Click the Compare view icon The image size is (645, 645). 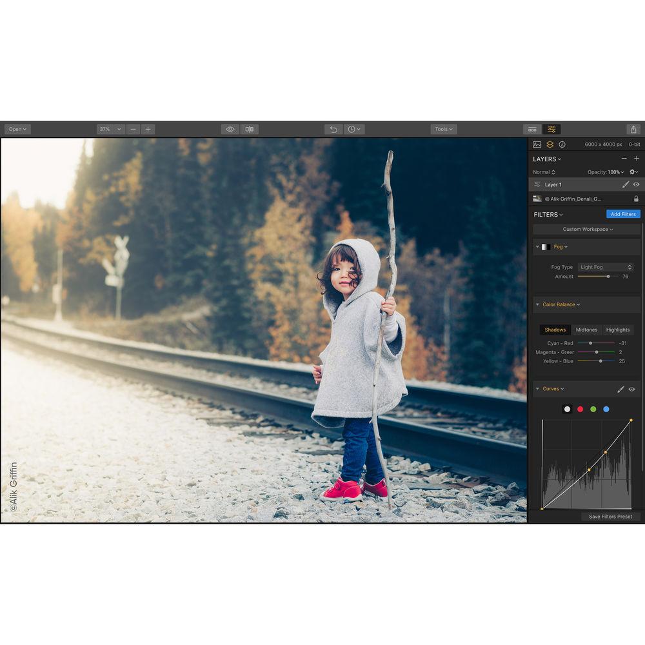pyautogui.click(x=251, y=129)
